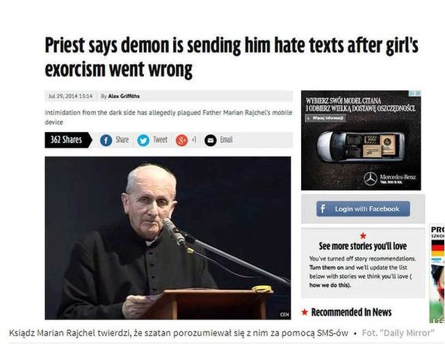Click the Więcej informacji ad button
Viewport: 445px width, 353px height.
pyautogui.click(x=325, y=118)
